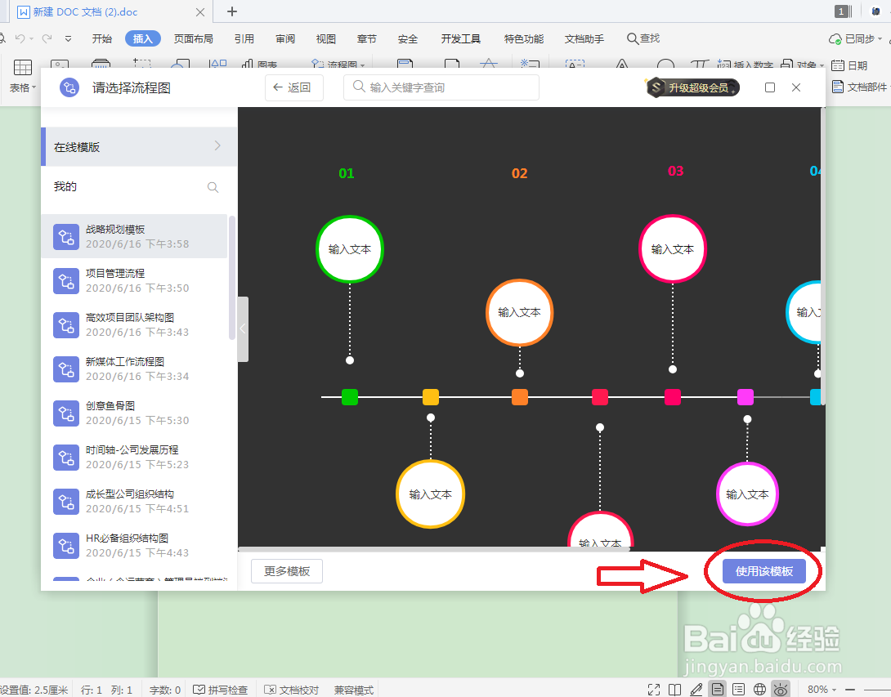891x697 pixels.
Task: Click the table (表格) insert icon
Action: 23,67
